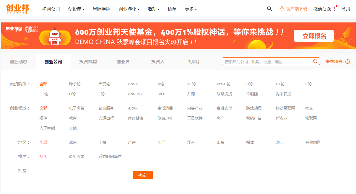Filter region by 其他地区
This screenshot has width=356, height=194.
313,142
